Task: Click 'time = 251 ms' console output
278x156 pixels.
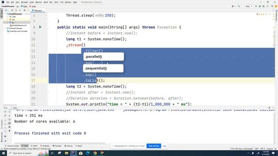Action: (x=28, y=116)
